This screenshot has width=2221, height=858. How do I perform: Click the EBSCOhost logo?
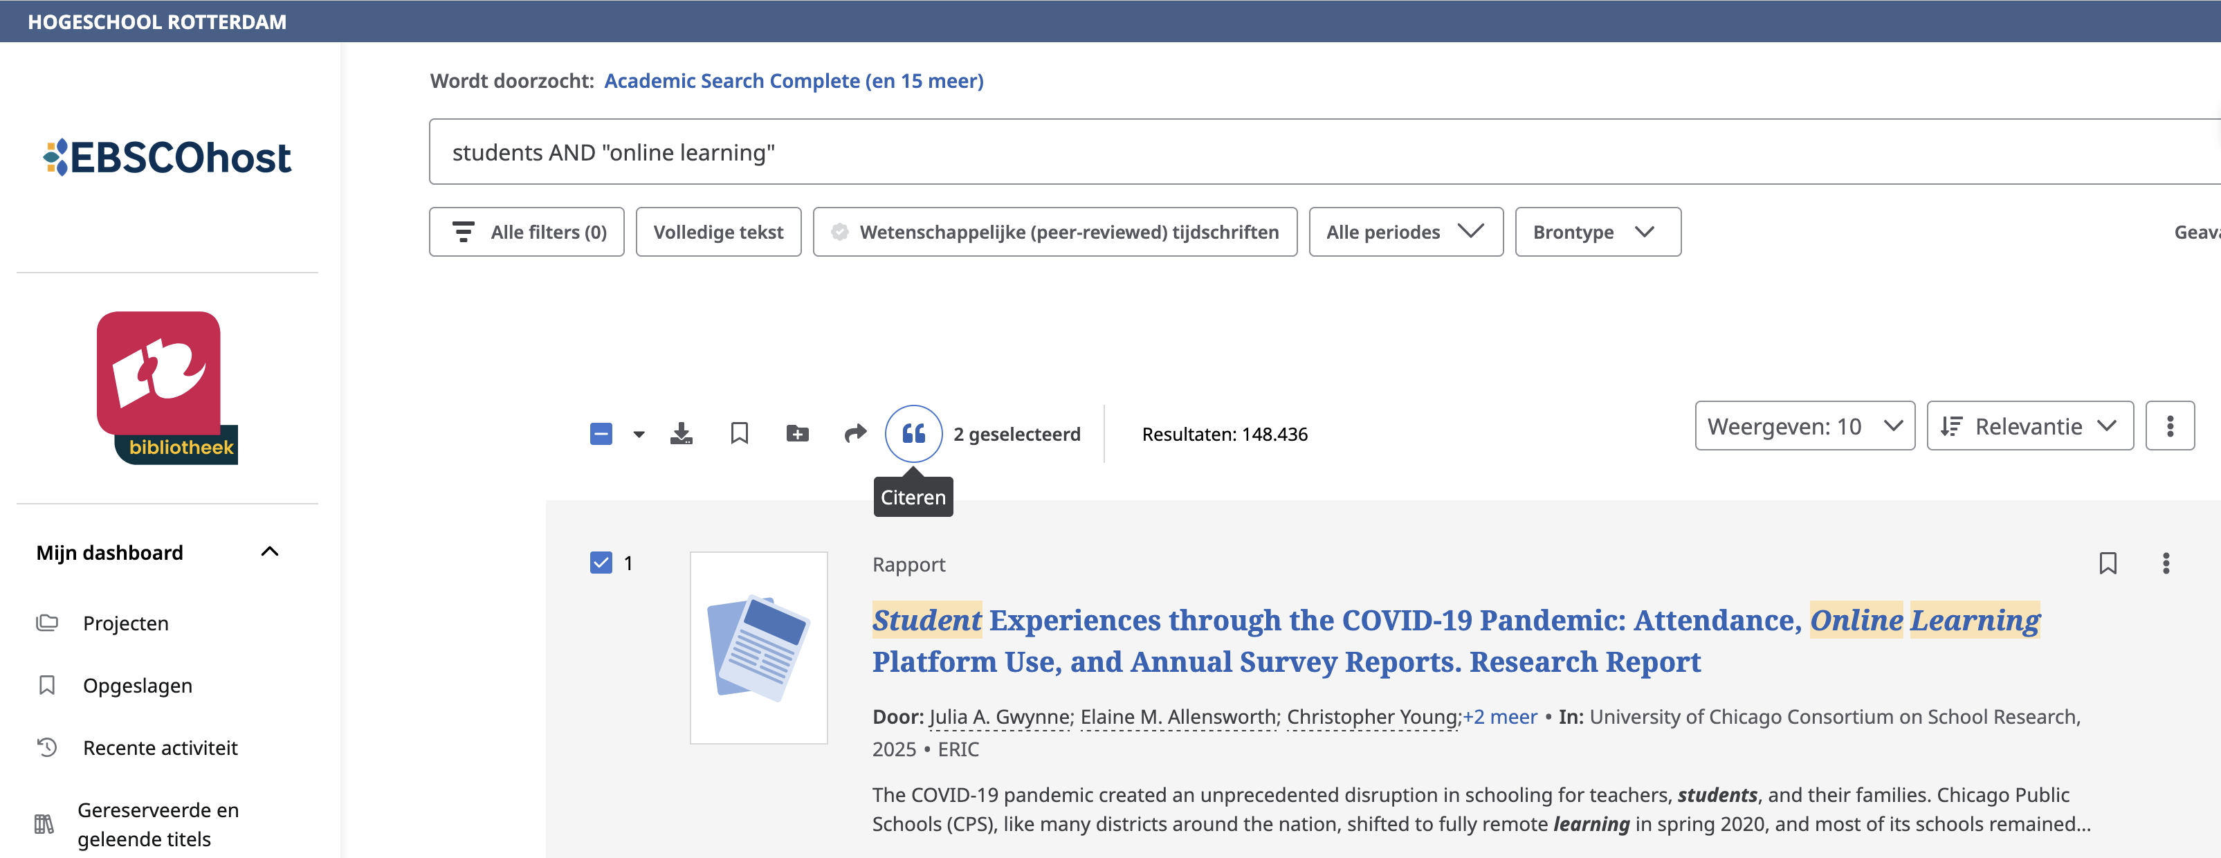(167, 157)
